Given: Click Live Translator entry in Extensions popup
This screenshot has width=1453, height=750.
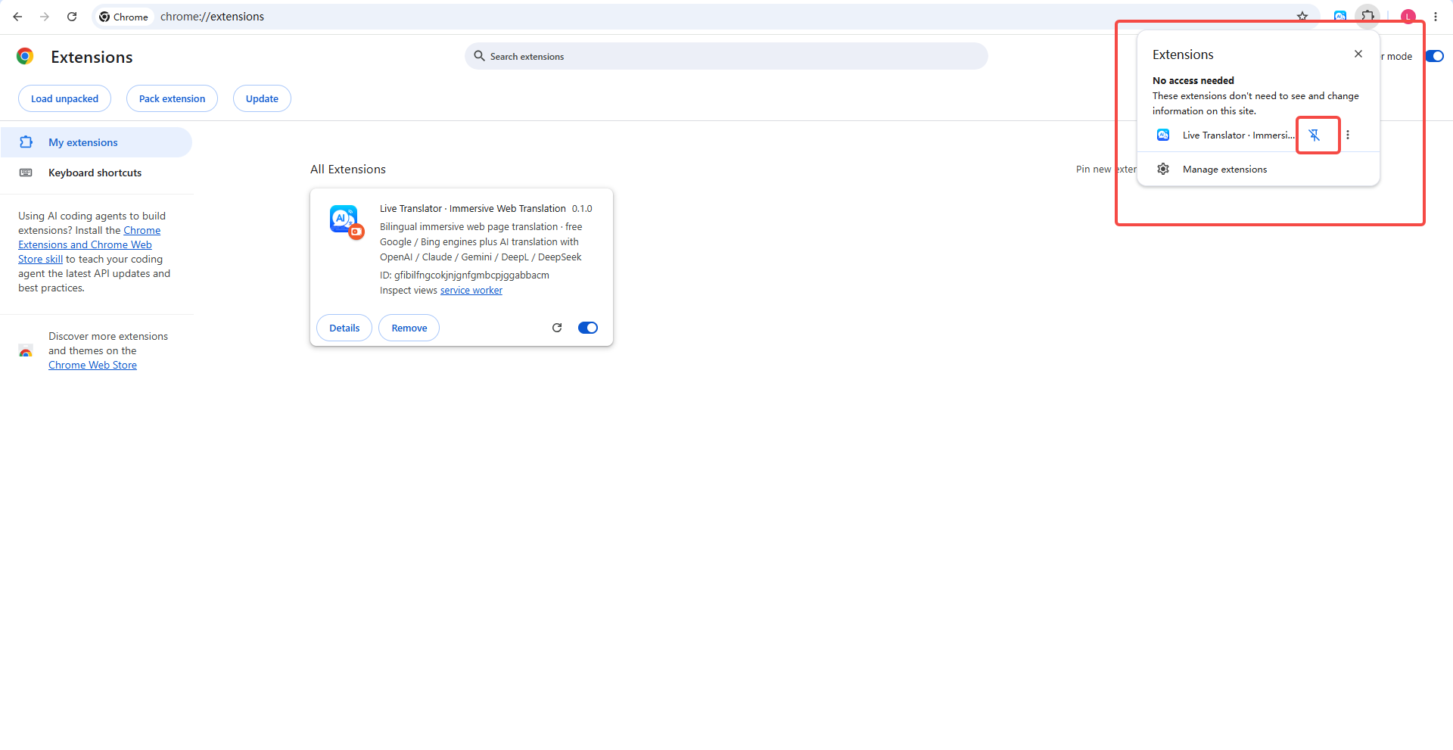Looking at the screenshot, I should [1225, 135].
